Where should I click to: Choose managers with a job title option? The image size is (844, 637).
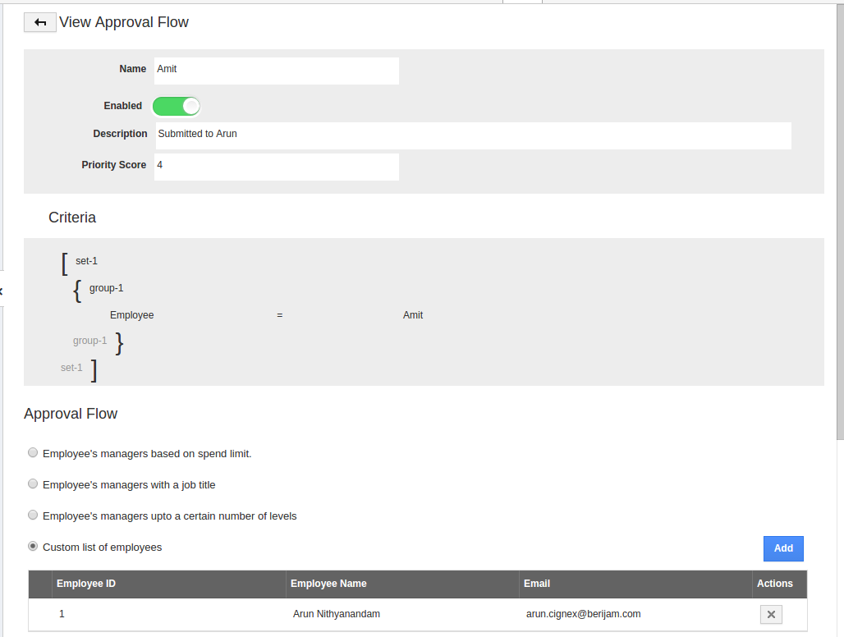tap(33, 484)
